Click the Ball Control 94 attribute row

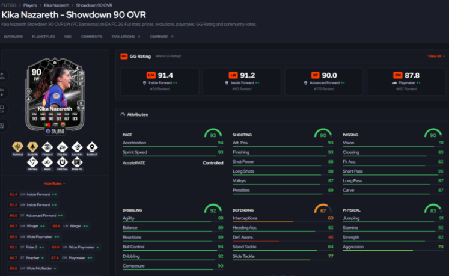pos(173,247)
